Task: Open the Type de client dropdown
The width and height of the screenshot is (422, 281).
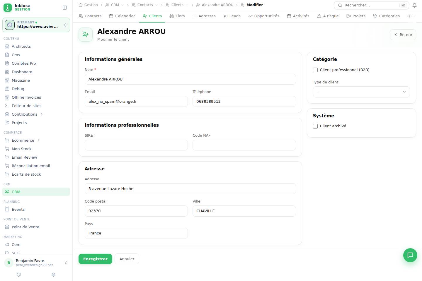Action: (x=361, y=92)
